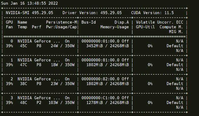This screenshot has width=199, height=116.
Task: Click temperature '38C' of GPU 2
Action: (23, 84)
